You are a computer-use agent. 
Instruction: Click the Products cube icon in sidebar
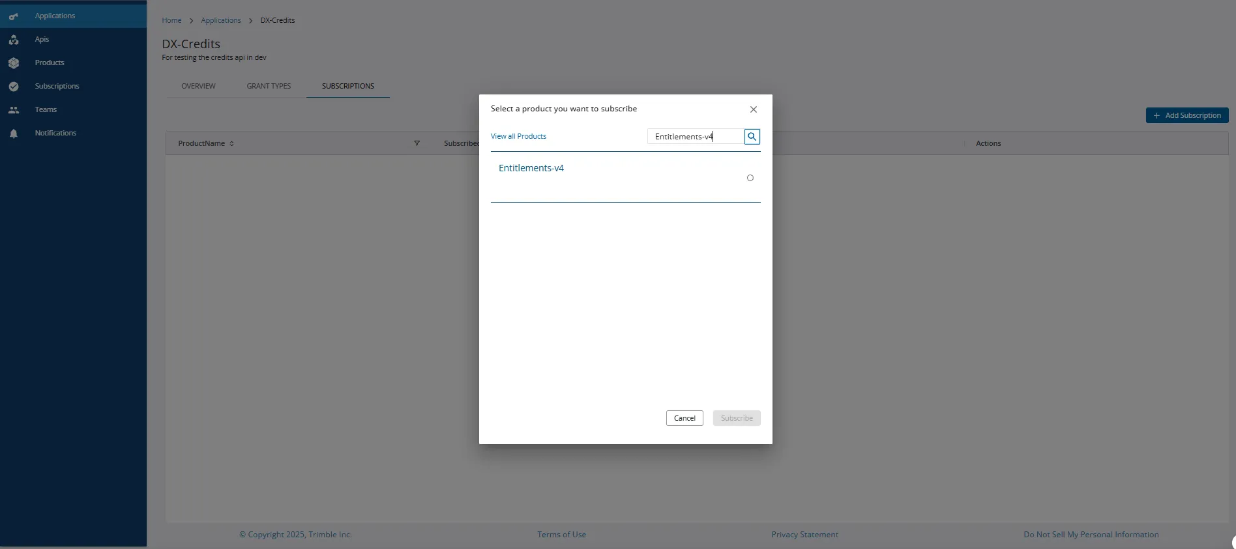14,63
